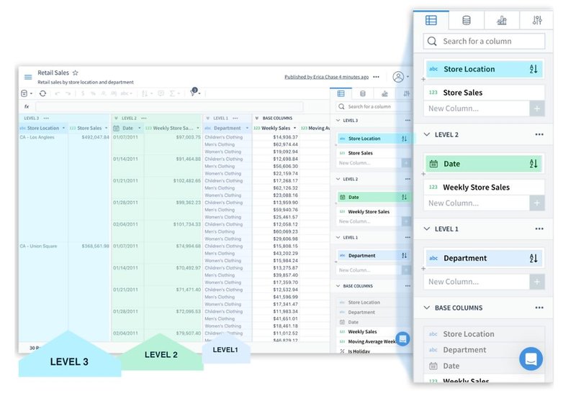Image resolution: width=576 pixels, height=393 pixels.
Task: Open the Date column header dropdown
Action: (140, 128)
